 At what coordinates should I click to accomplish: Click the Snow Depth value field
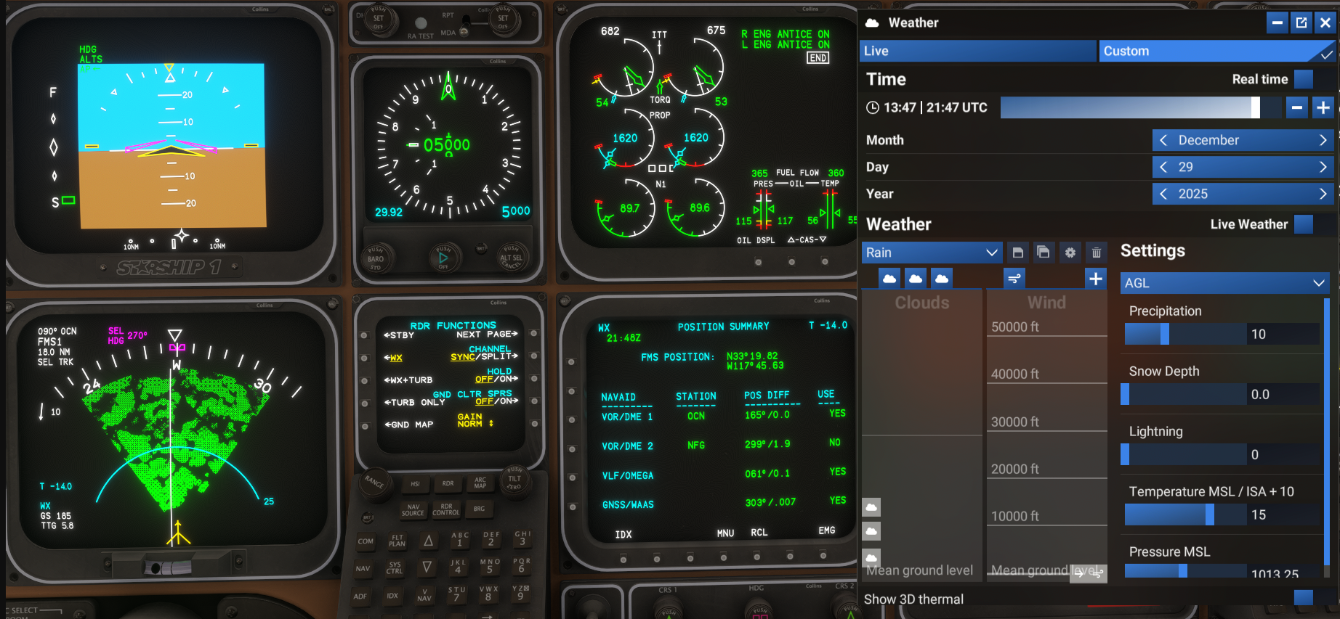pos(1283,394)
